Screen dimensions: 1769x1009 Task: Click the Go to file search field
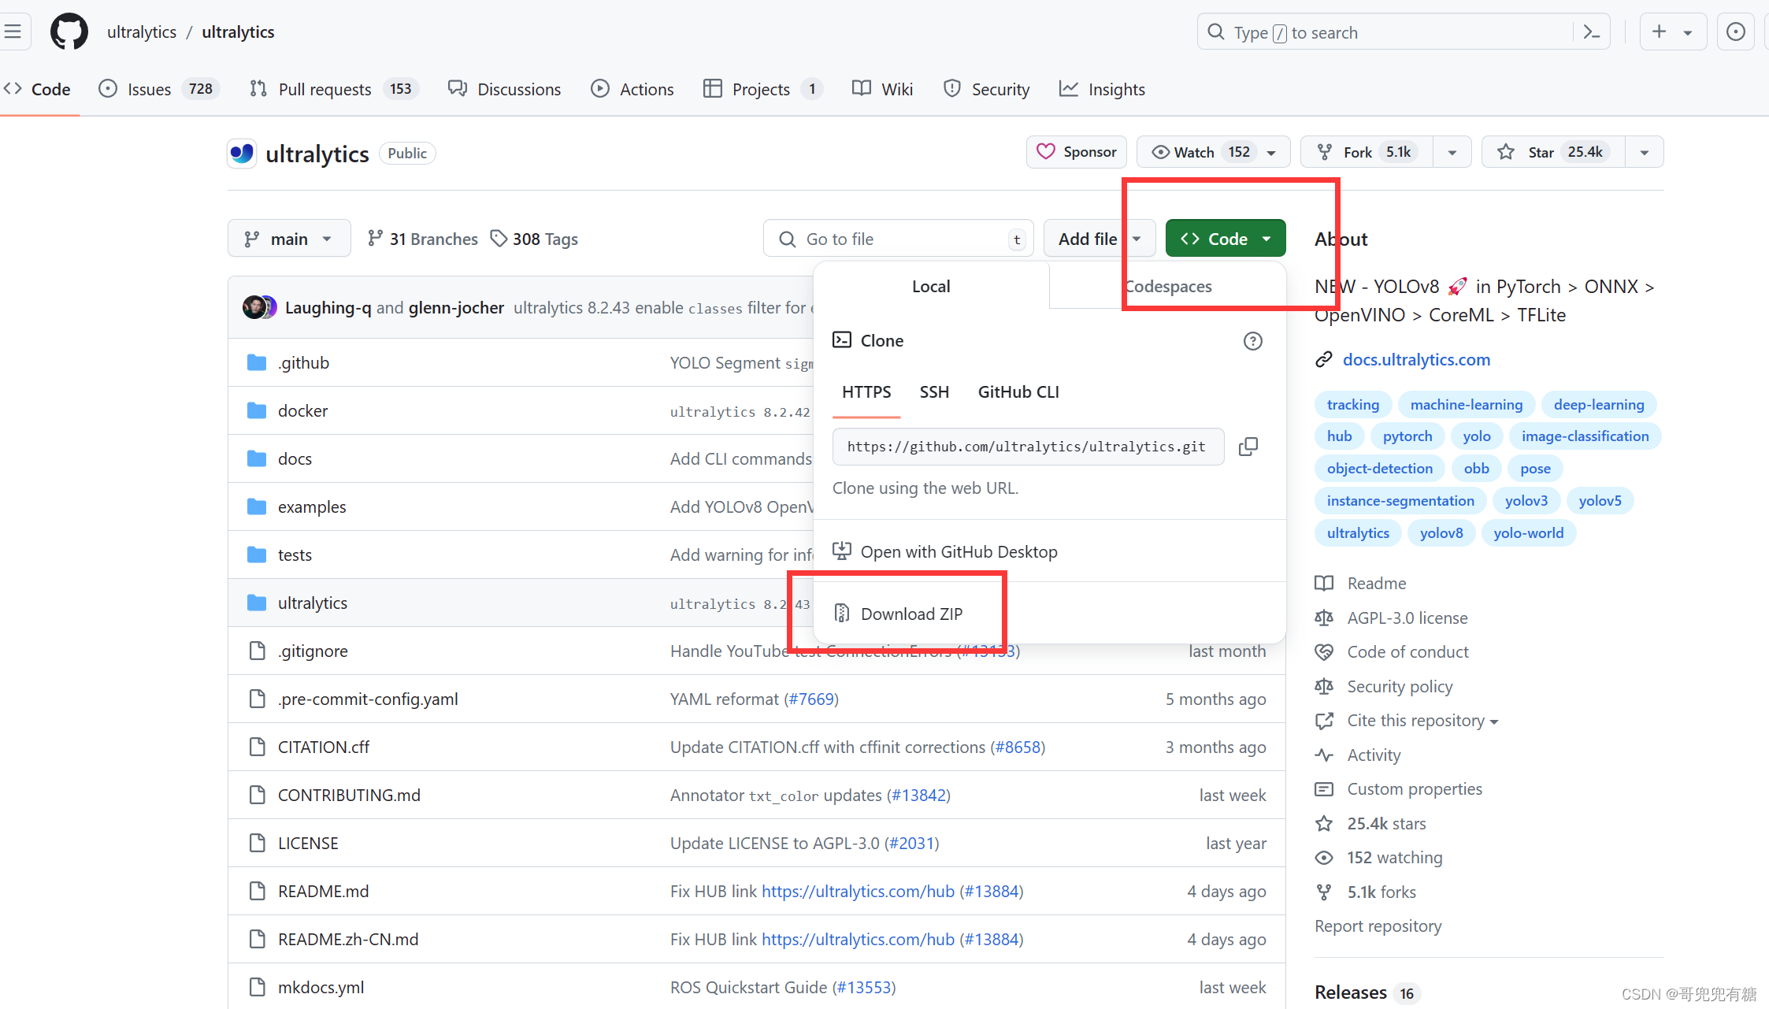[x=896, y=239]
